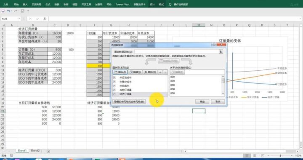The image size is (303, 160).
Task: Switch to Normal view in status bar
Action: click(247, 155)
